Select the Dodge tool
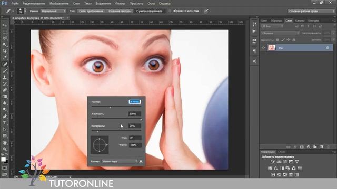Screen dimensions: 337x189 [5, 110]
